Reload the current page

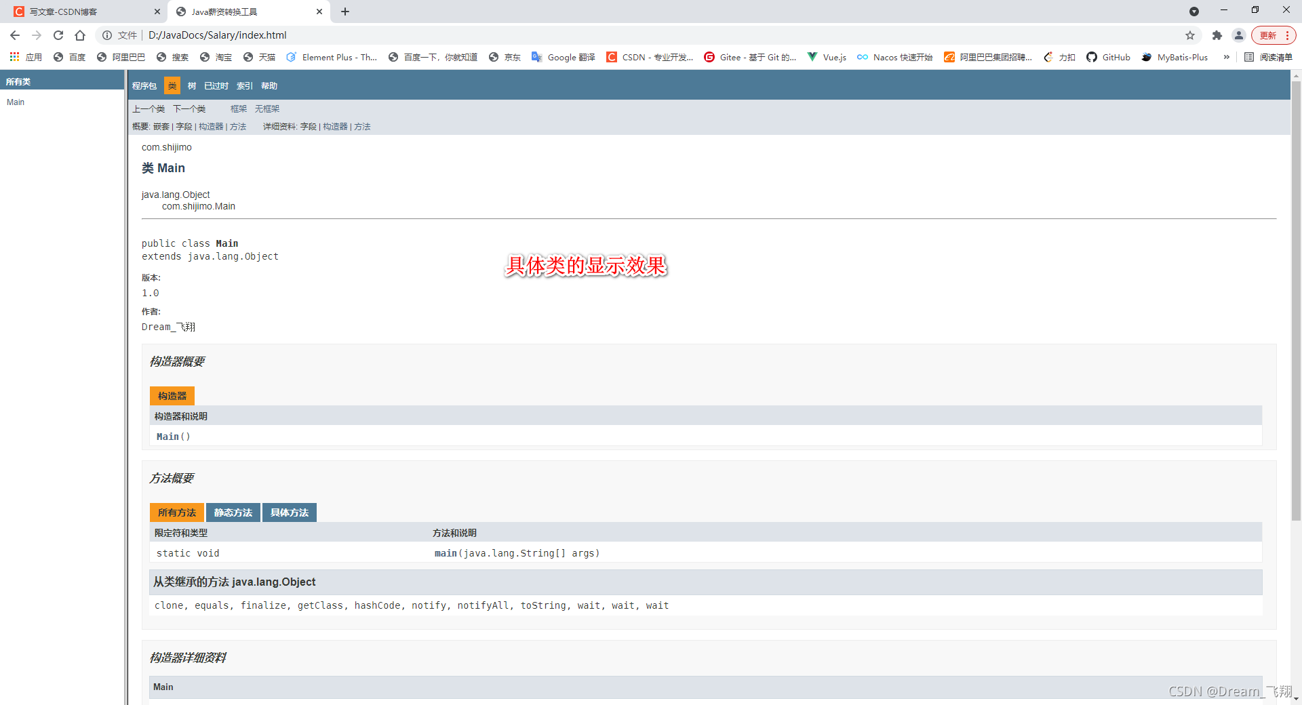point(58,35)
